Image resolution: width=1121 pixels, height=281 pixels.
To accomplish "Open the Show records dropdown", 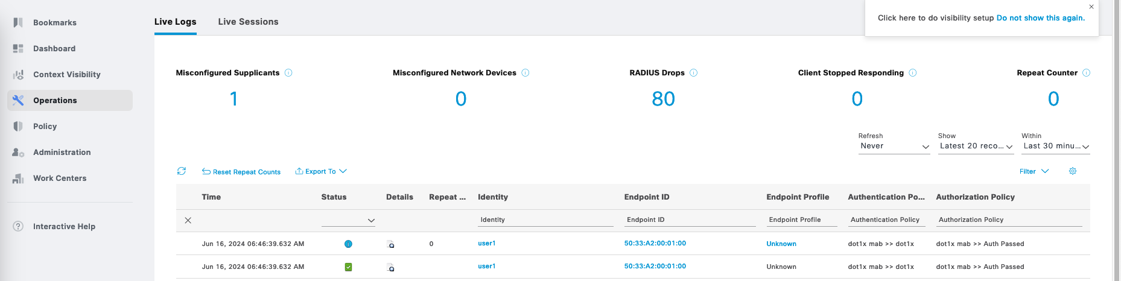I will point(975,147).
